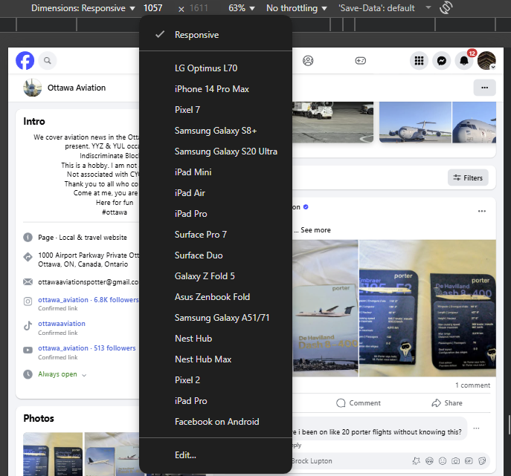Select Responsive checked option

pyautogui.click(x=216, y=35)
